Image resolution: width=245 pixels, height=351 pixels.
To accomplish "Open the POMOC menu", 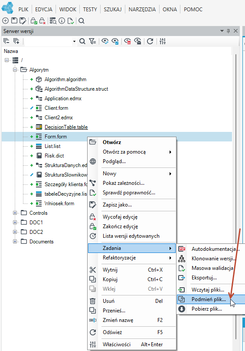I will tap(193, 10).
